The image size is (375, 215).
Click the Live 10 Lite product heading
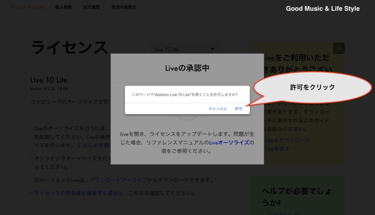(49, 80)
